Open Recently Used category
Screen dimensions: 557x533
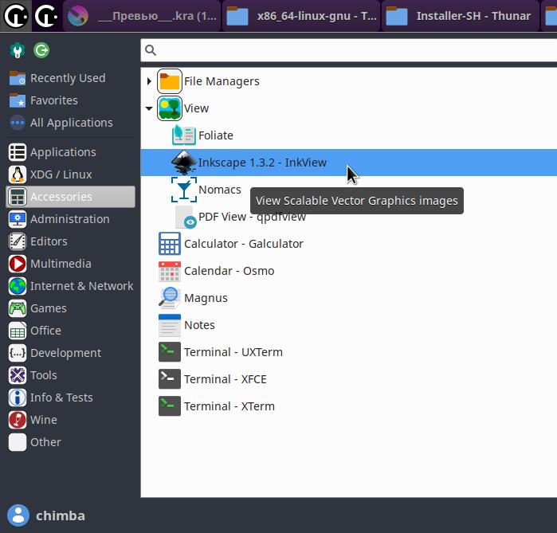tap(71, 78)
